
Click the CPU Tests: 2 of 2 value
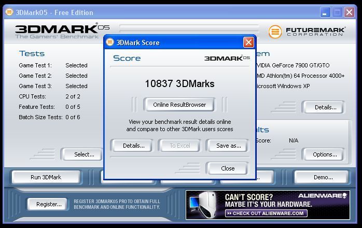pyautogui.click(x=73, y=96)
